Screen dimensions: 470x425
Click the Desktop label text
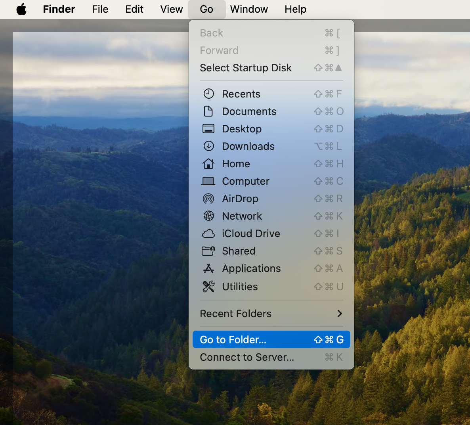pyautogui.click(x=242, y=129)
